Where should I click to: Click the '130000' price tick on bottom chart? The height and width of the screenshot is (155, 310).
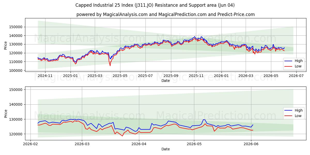pos(16,119)
